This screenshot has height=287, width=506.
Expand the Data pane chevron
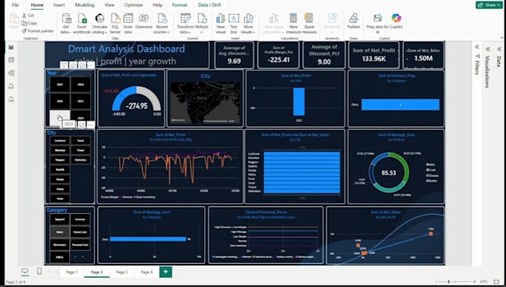(499, 49)
